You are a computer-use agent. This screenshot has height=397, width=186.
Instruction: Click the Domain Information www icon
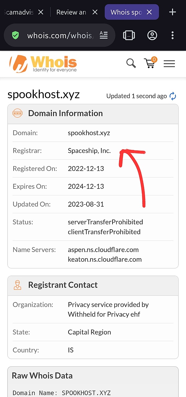click(17, 113)
